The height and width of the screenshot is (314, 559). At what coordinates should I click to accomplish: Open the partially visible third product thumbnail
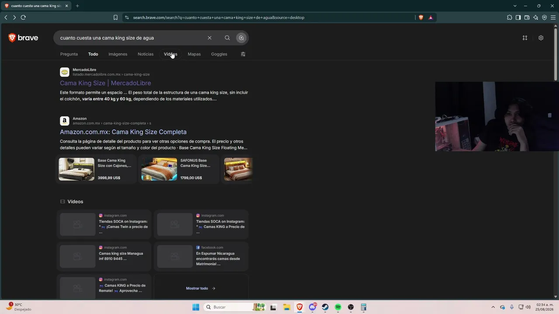238,169
